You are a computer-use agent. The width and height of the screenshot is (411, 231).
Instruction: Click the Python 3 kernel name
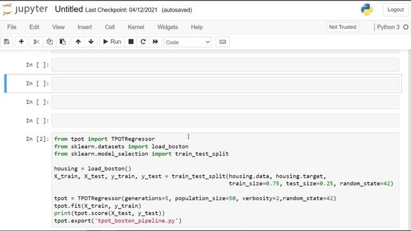388,27
